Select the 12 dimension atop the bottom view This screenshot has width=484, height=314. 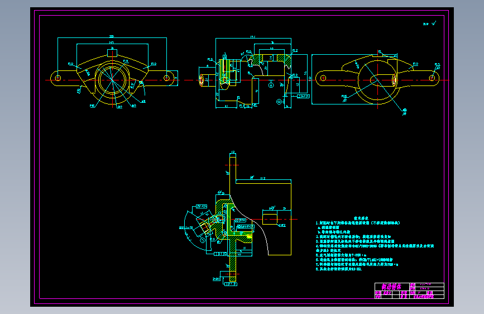point(233,152)
